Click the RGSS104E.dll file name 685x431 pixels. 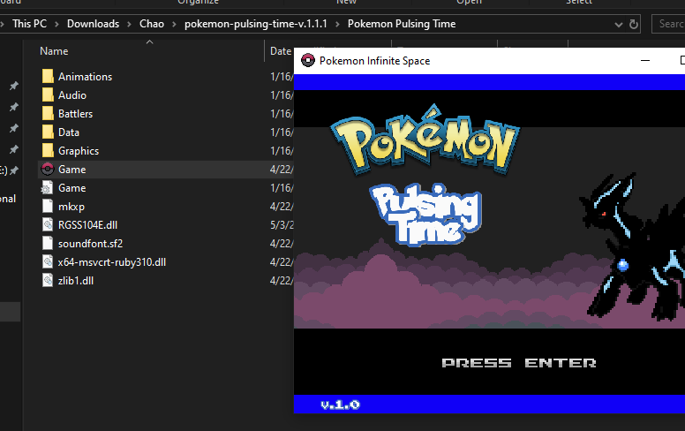(87, 225)
